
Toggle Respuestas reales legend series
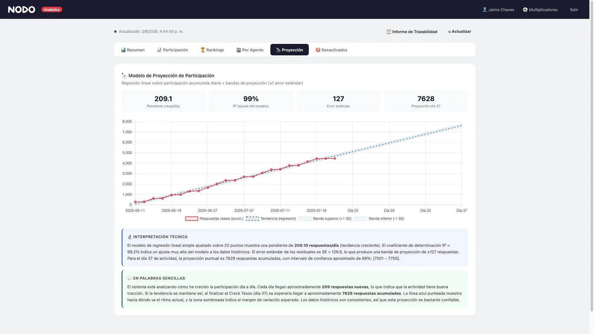tap(214, 219)
